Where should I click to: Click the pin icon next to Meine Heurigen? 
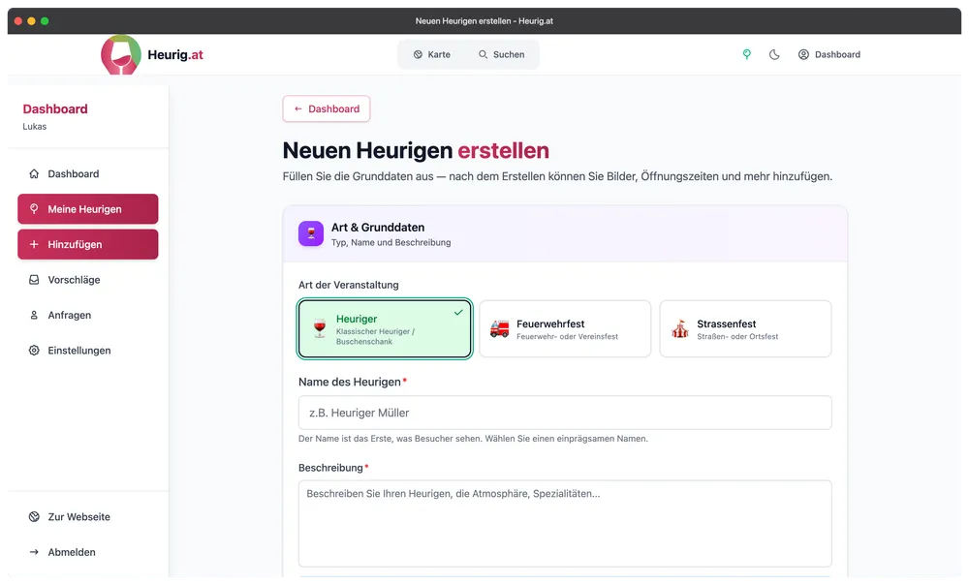pyautogui.click(x=34, y=209)
